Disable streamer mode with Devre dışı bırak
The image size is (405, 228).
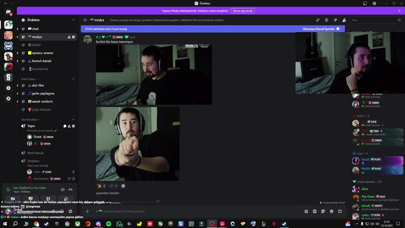(243, 11)
